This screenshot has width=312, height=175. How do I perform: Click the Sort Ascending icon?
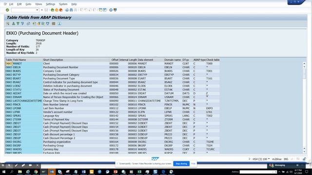pyautogui.click(x=14, y=24)
